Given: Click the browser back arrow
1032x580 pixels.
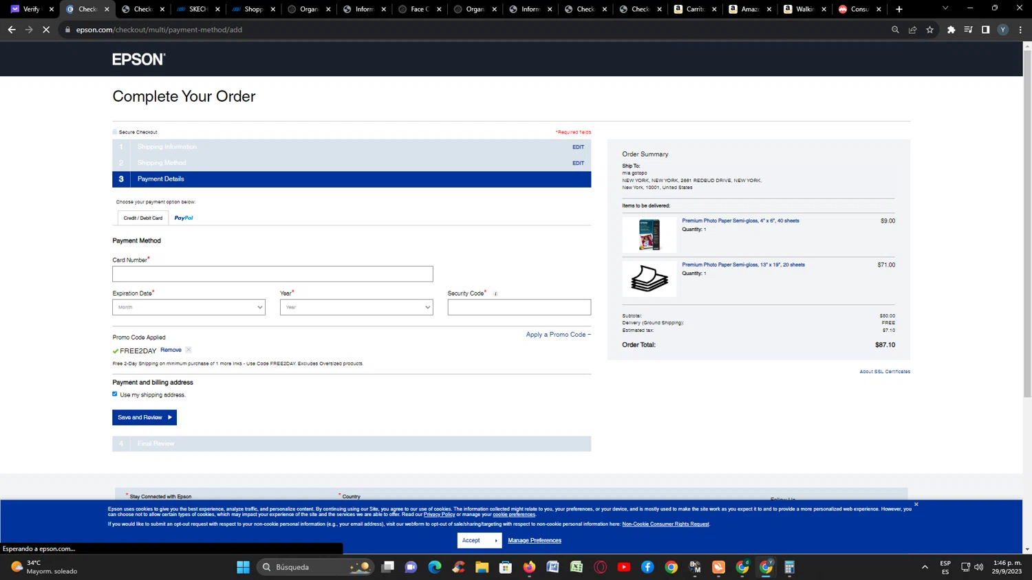Looking at the screenshot, I should point(12,30).
